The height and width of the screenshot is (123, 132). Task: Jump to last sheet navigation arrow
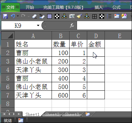point(19,114)
